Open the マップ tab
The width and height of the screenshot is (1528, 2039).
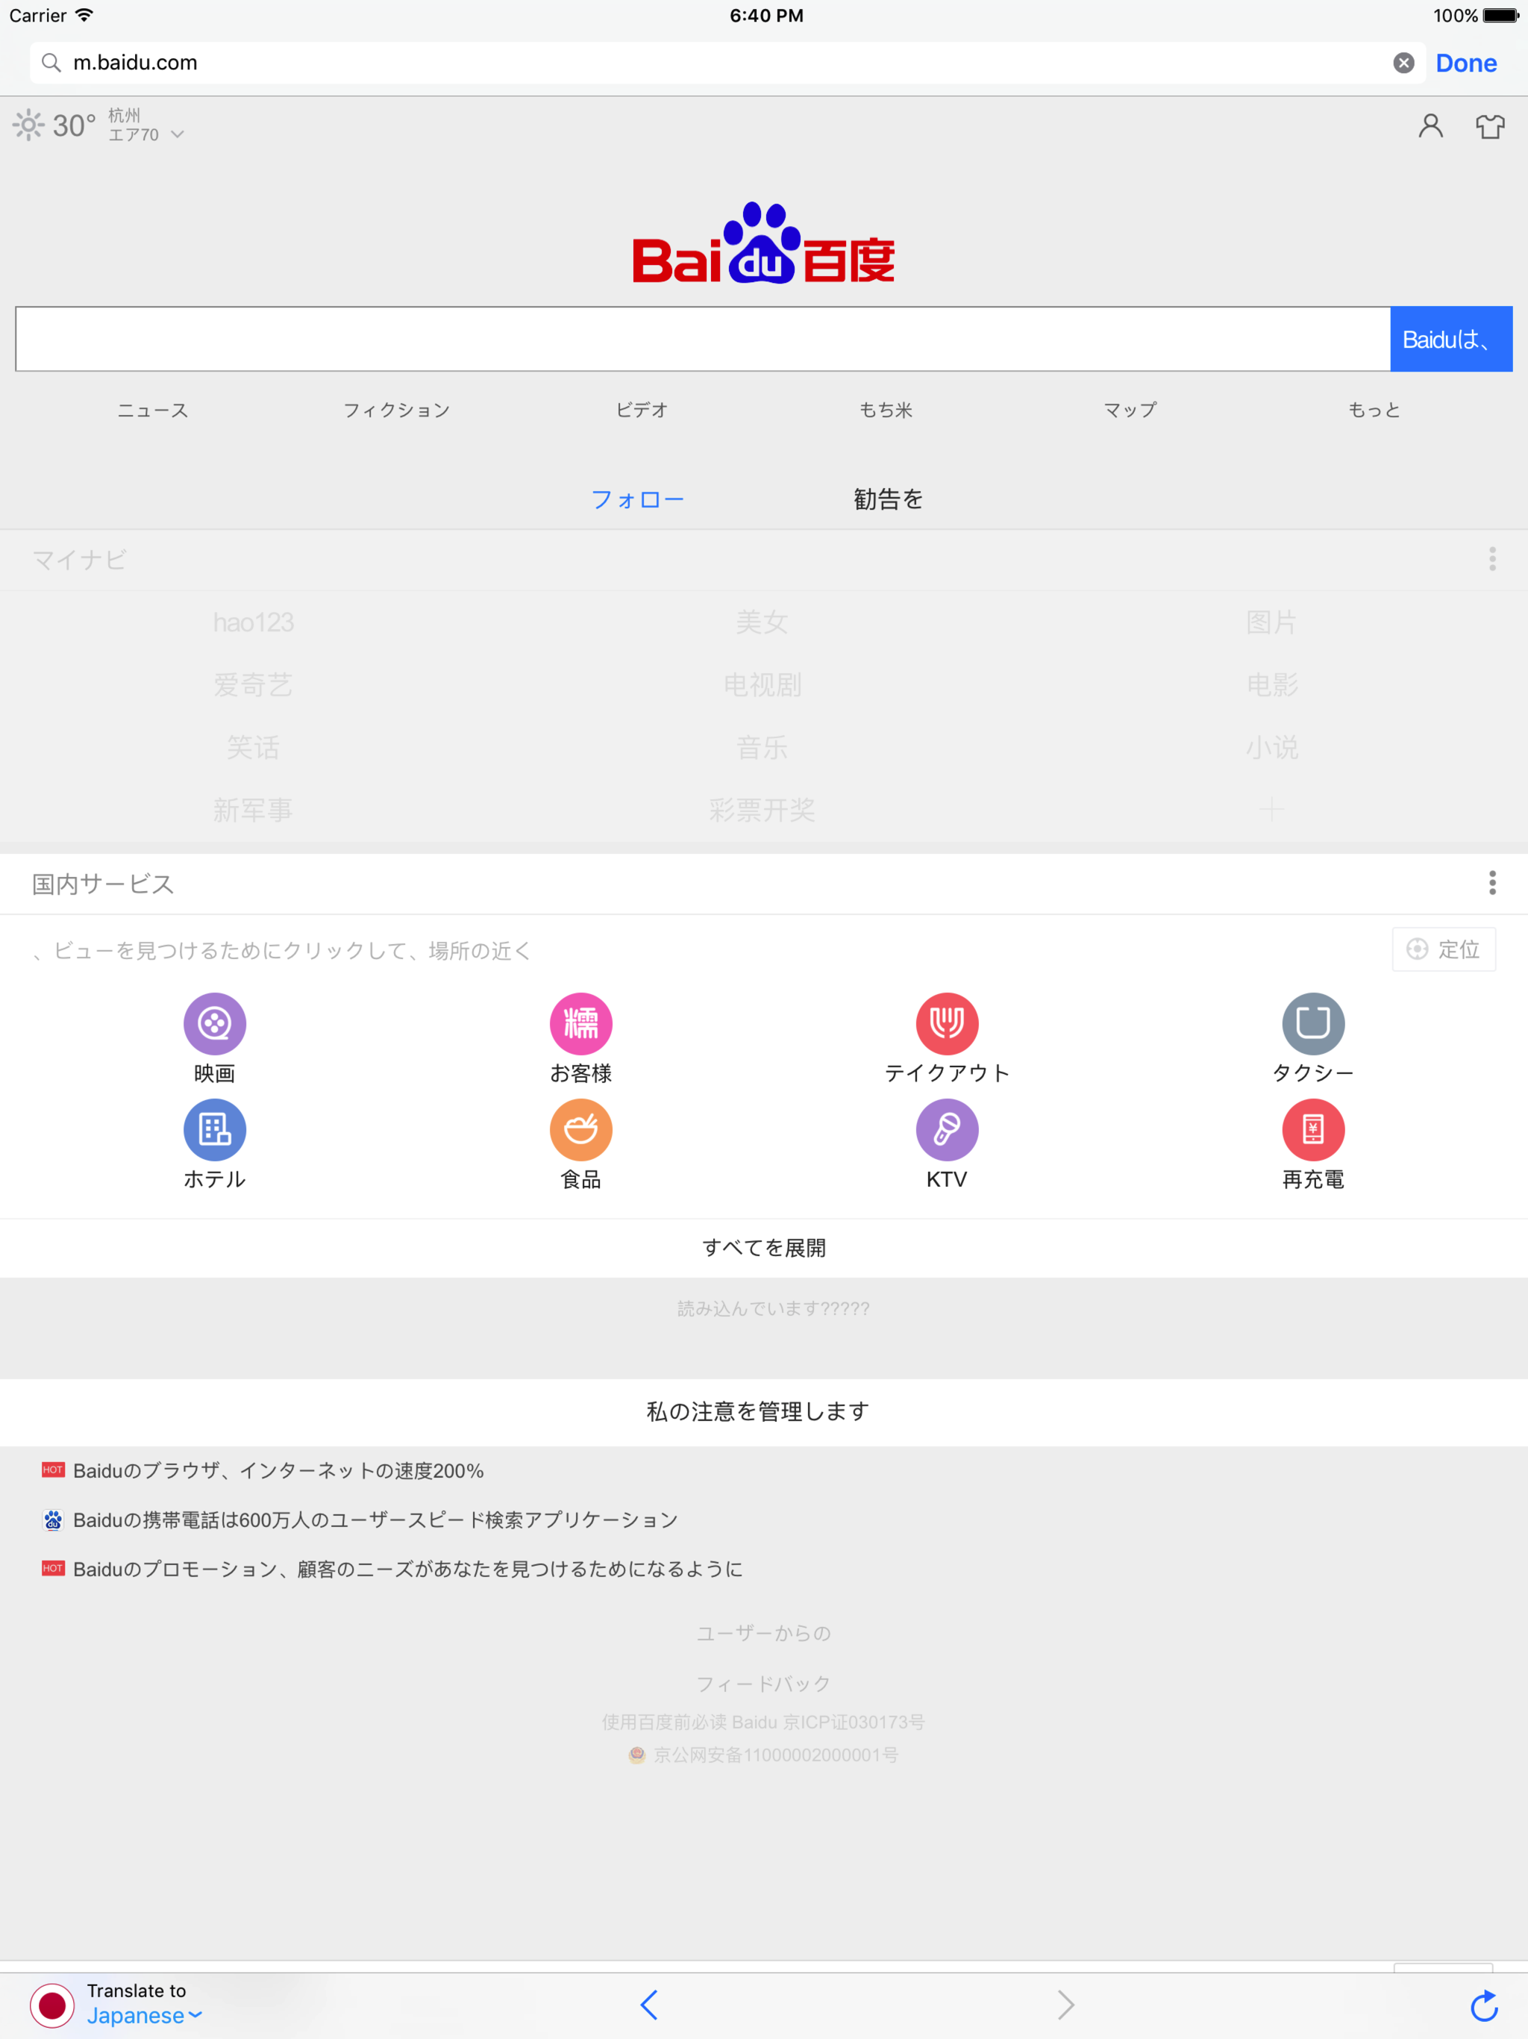pos(1130,410)
